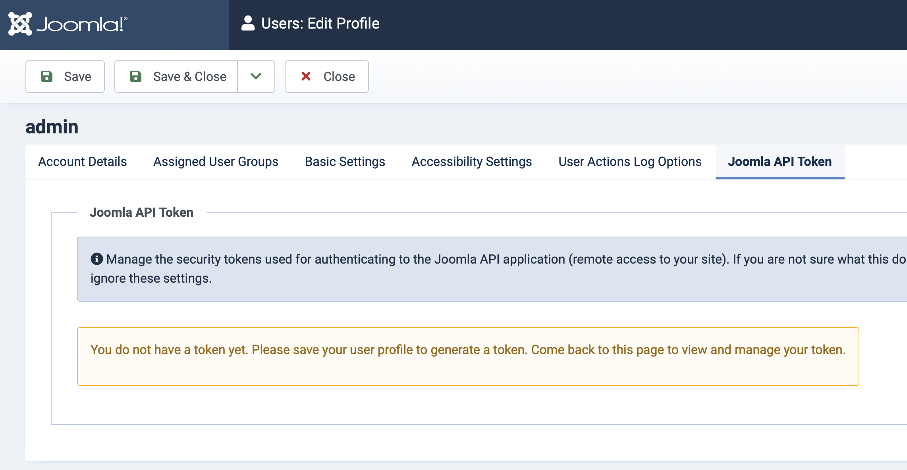
Task: Open the User Actions Log Options tab
Action: (630, 162)
